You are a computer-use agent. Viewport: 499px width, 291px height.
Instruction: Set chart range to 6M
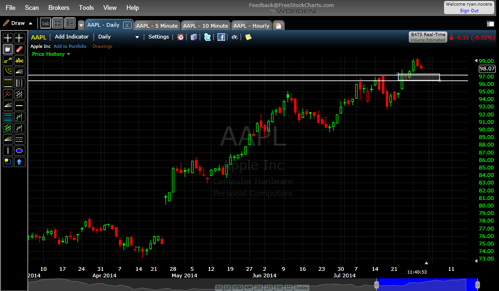pos(249,288)
